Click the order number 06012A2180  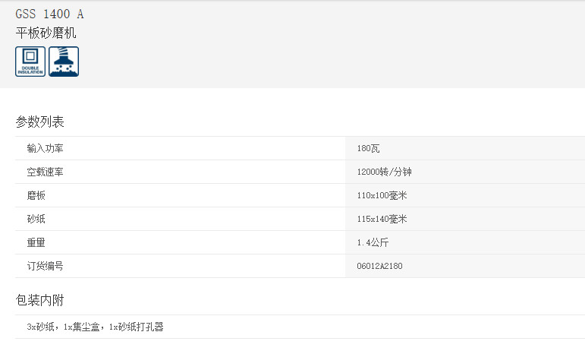(379, 267)
